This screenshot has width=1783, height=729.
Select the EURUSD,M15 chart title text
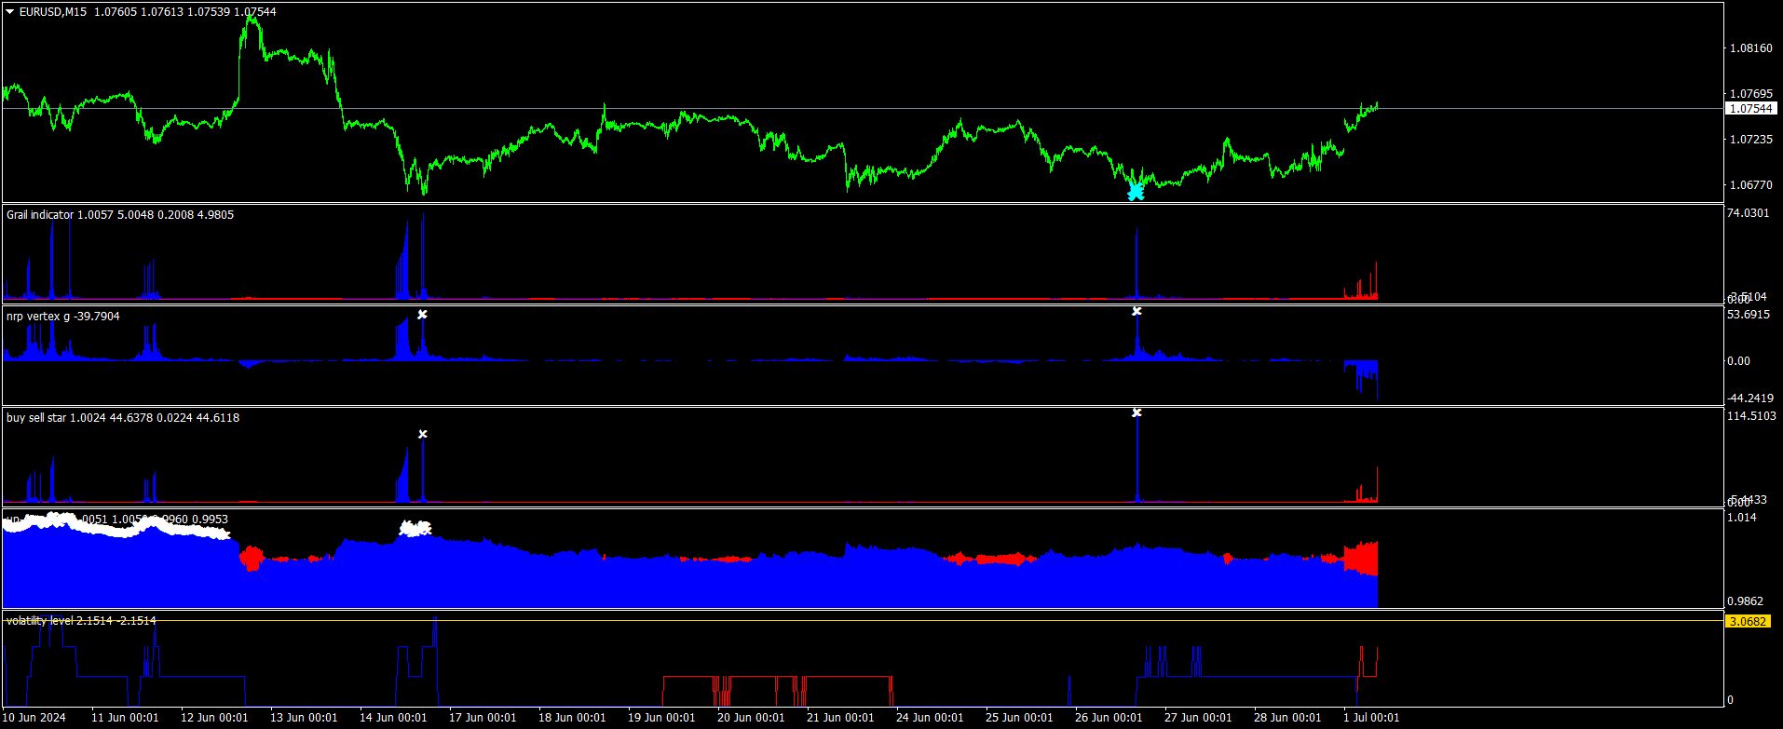click(53, 12)
